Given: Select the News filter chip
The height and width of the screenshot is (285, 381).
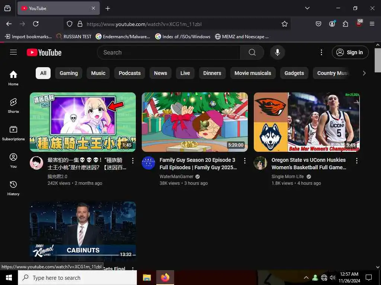Looking at the screenshot, I should coord(161,73).
